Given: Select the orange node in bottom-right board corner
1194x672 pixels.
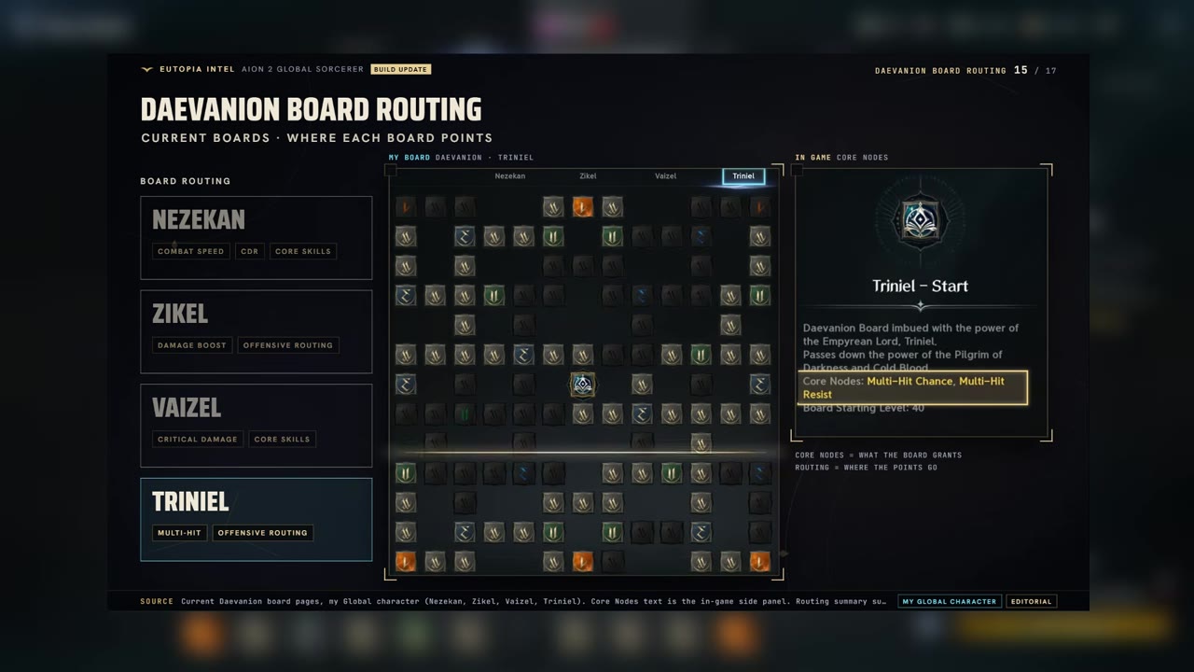Looking at the screenshot, I should pos(760,561).
